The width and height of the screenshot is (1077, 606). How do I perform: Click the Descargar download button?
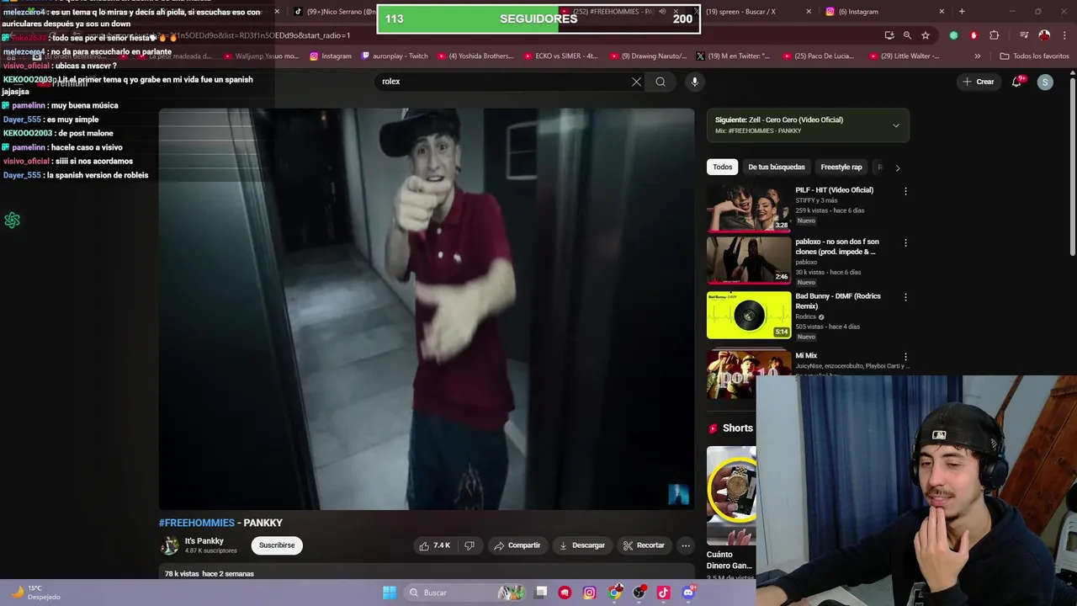point(582,545)
